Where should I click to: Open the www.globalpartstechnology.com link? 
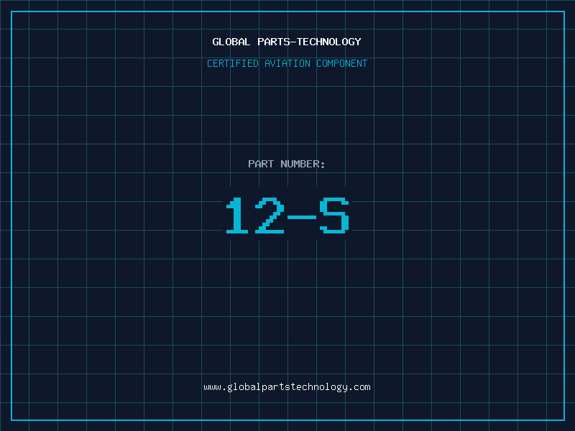[x=287, y=387]
